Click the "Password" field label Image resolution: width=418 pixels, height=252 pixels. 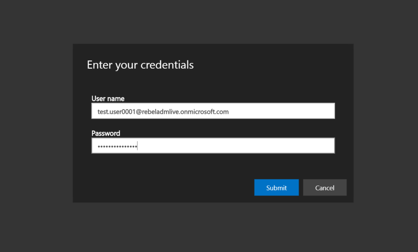(x=106, y=133)
